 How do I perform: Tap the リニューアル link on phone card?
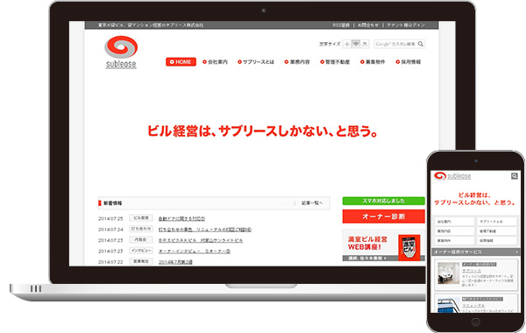[x=473, y=305]
